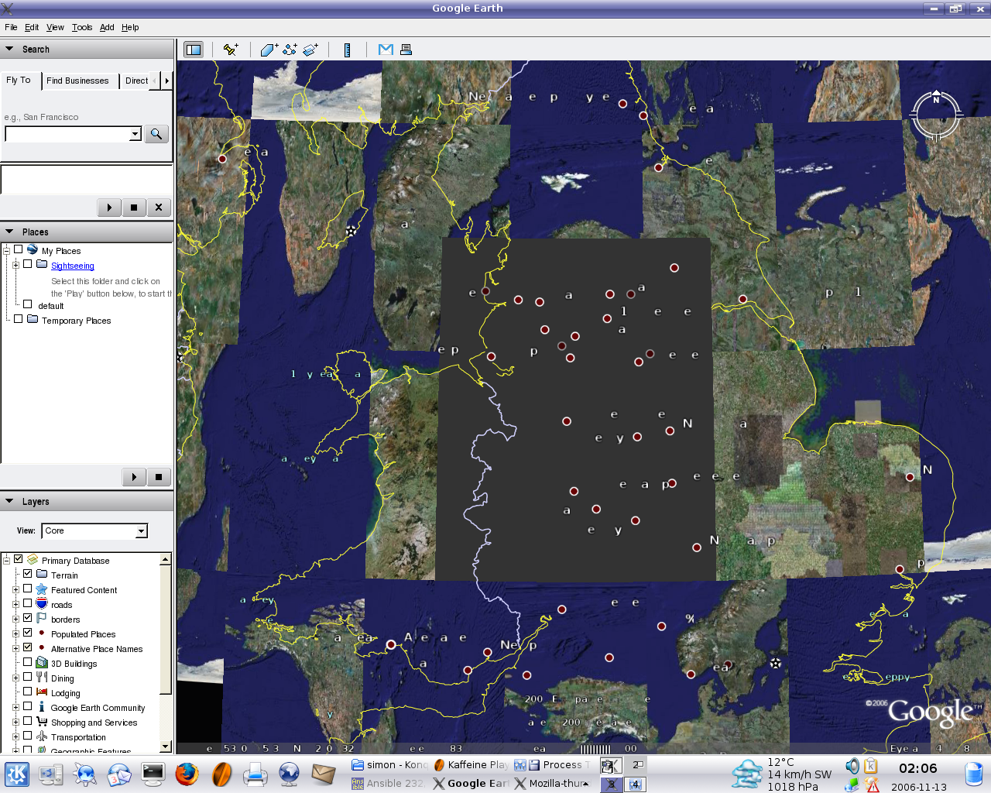Open the Fly To search history dropdown

point(135,134)
